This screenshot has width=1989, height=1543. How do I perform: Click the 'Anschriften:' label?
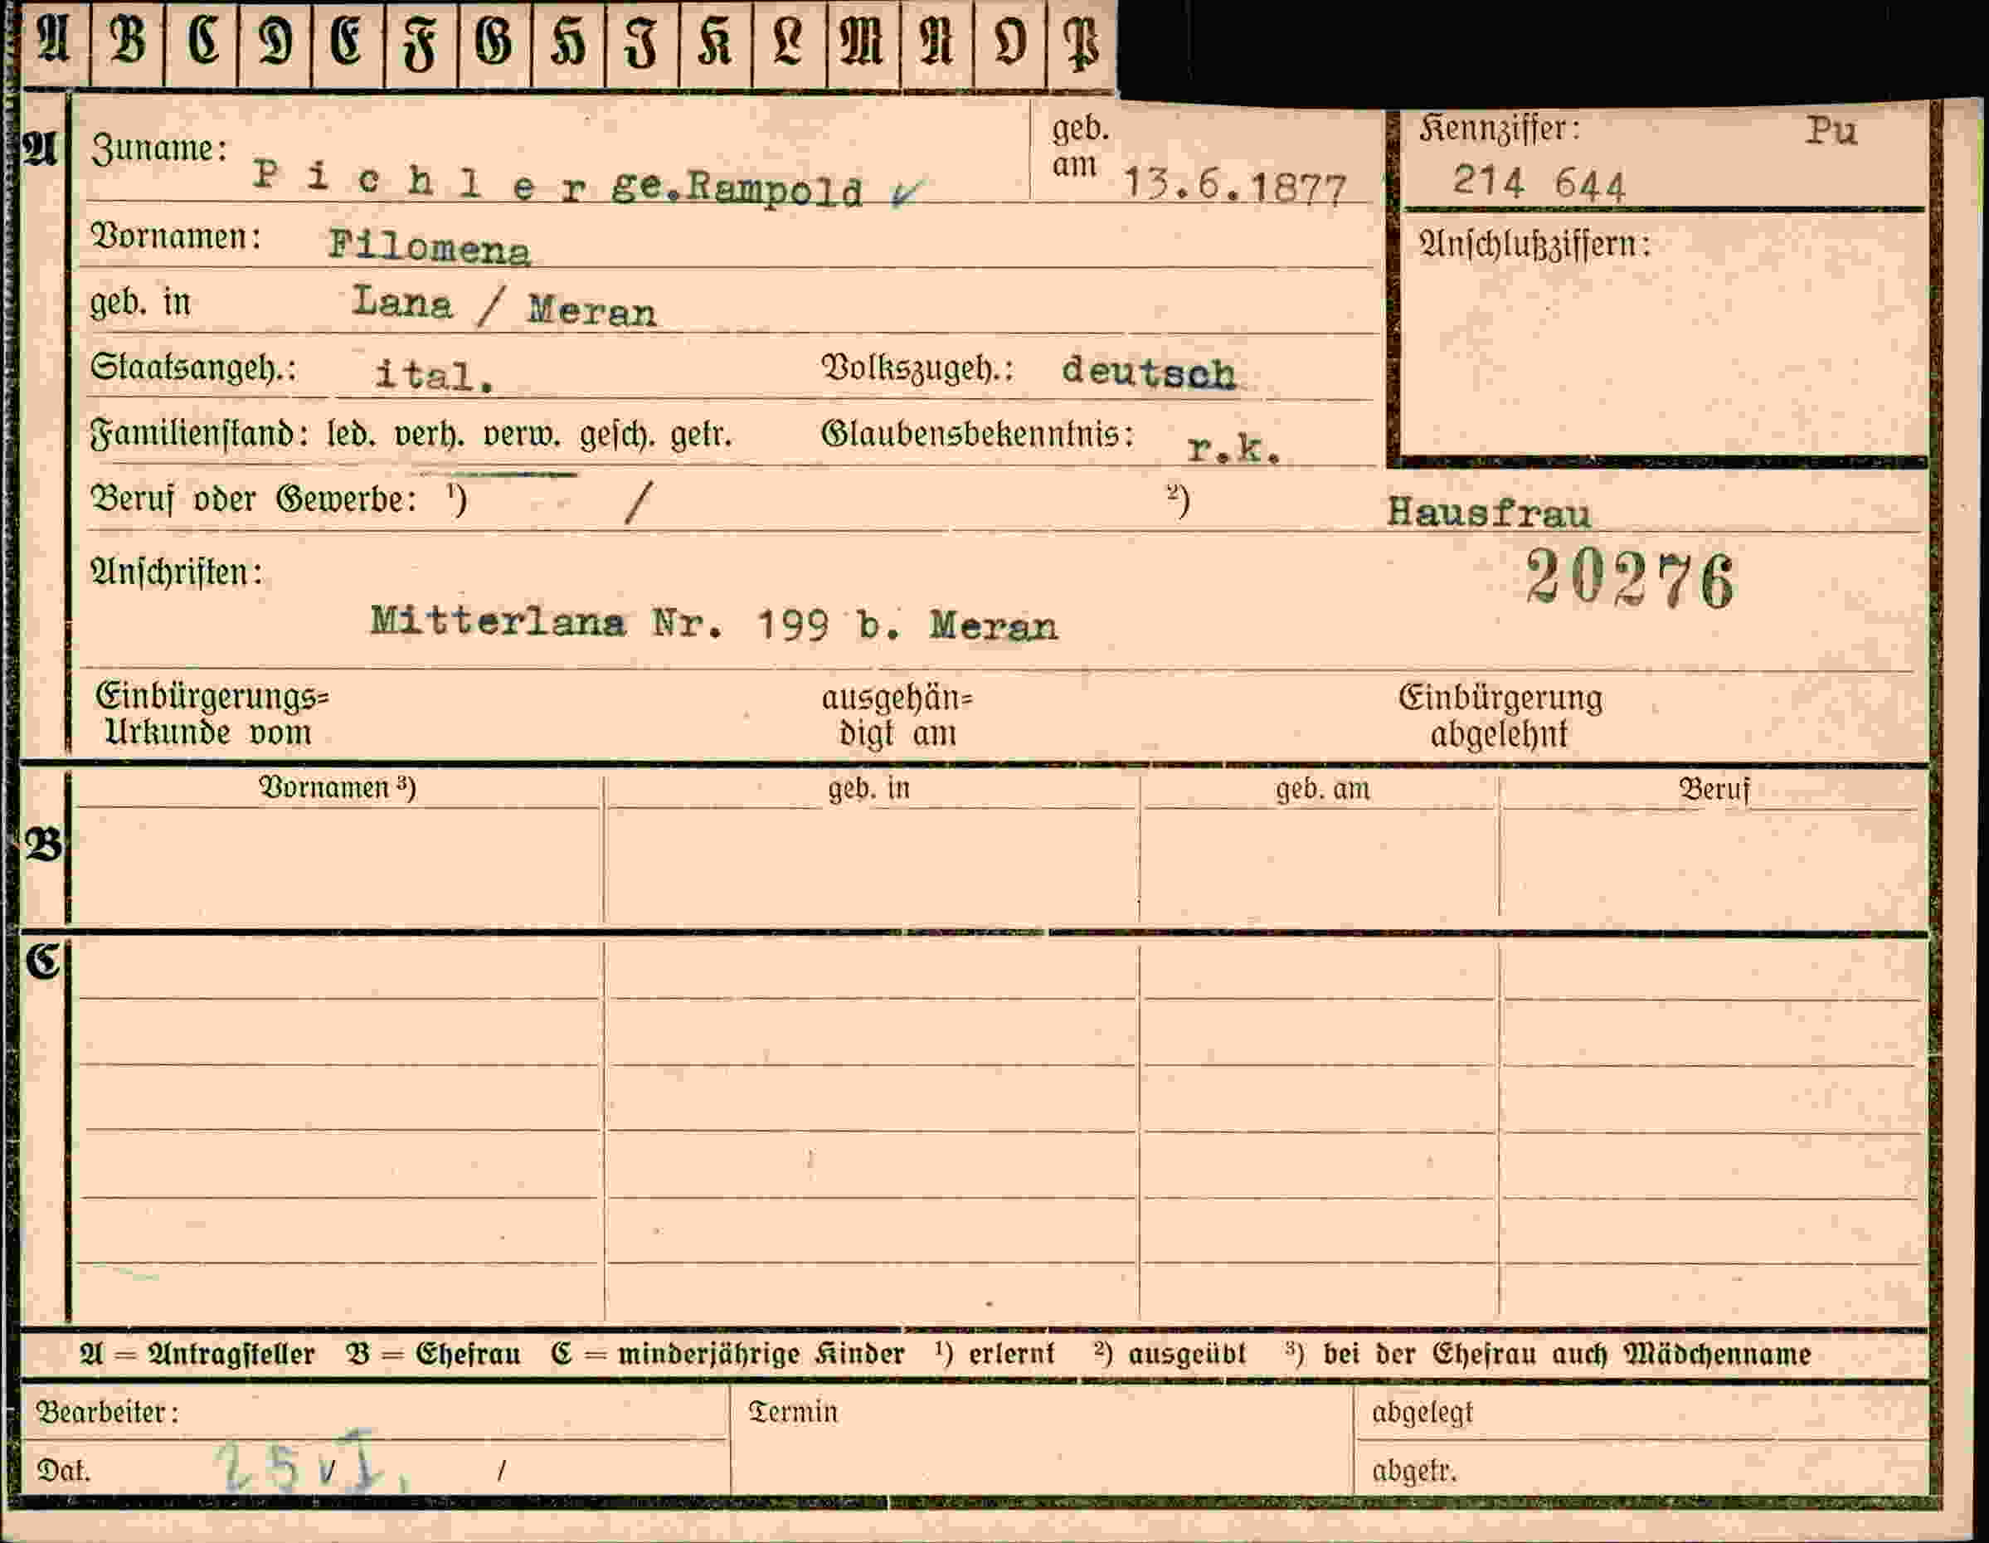pyautogui.click(x=177, y=573)
